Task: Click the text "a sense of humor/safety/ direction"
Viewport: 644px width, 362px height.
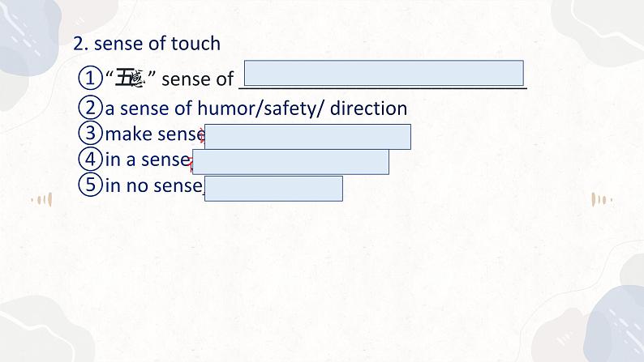Action: 256,108
